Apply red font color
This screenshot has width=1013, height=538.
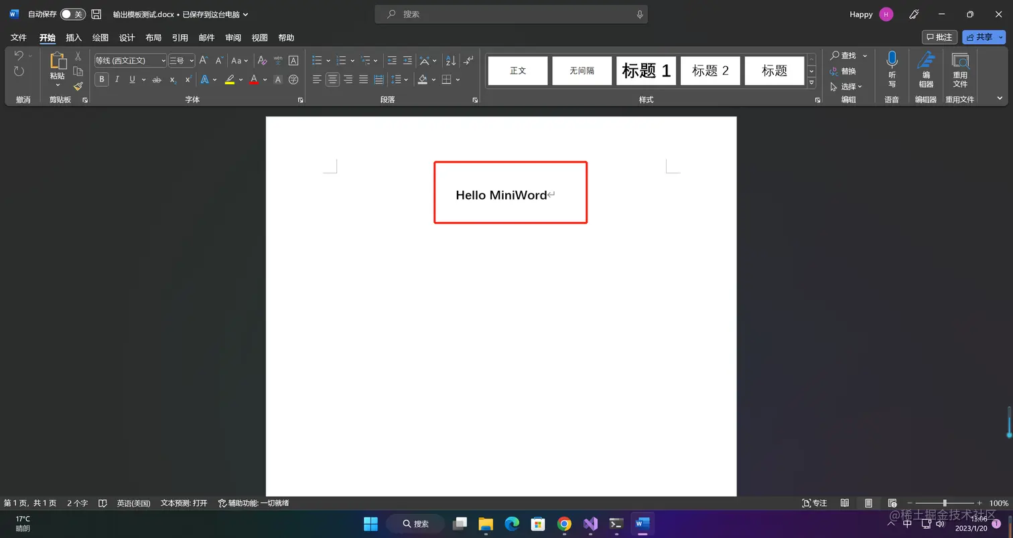tap(254, 80)
